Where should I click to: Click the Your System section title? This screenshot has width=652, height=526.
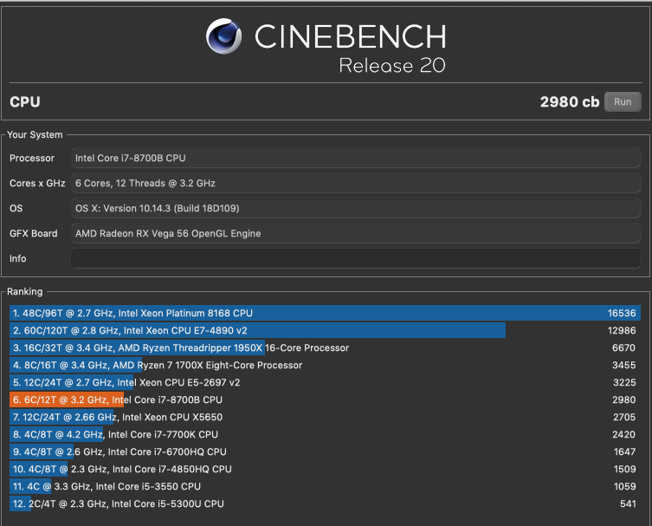coord(35,135)
